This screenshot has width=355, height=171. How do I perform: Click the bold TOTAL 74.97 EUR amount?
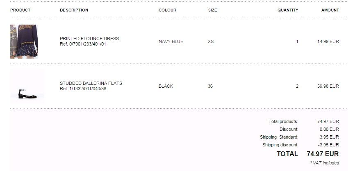323,154
